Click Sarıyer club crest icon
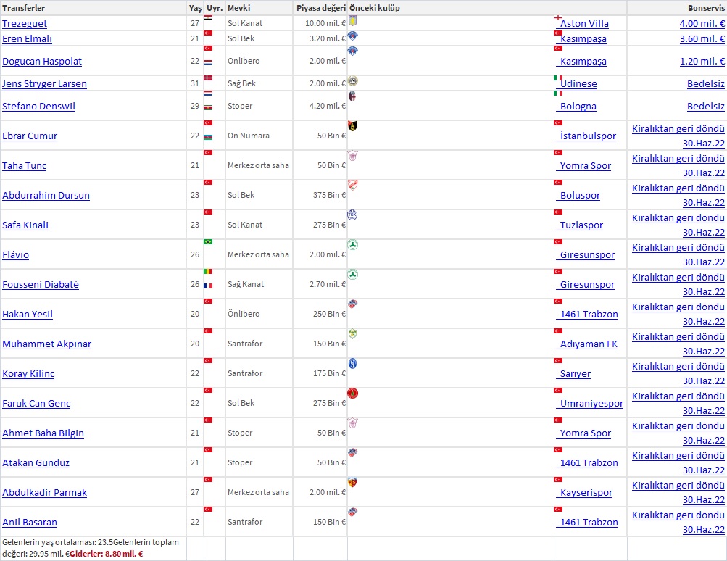The width and height of the screenshot is (727, 561). click(352, 363)
